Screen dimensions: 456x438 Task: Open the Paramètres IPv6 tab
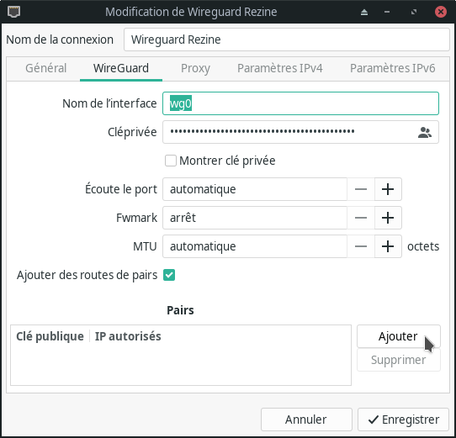[392, 68]
